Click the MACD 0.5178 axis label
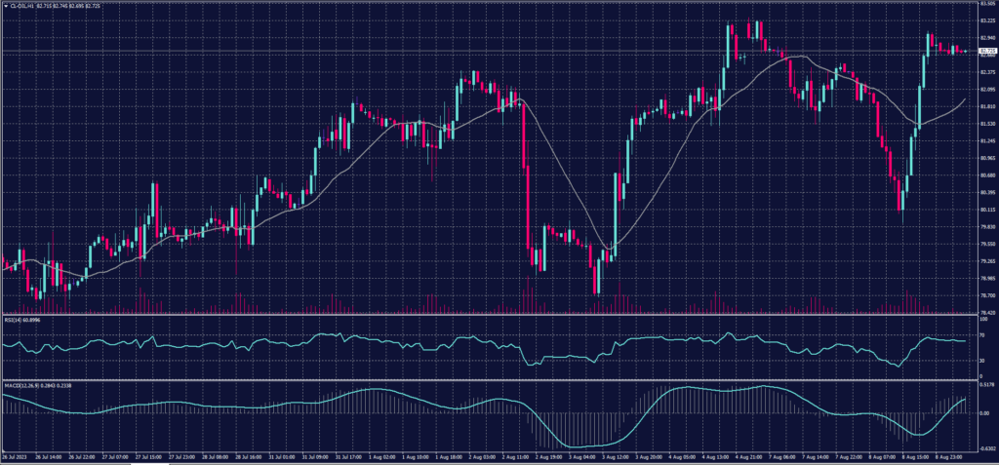The height and width of the screenshot is (465, 999). 984,387
